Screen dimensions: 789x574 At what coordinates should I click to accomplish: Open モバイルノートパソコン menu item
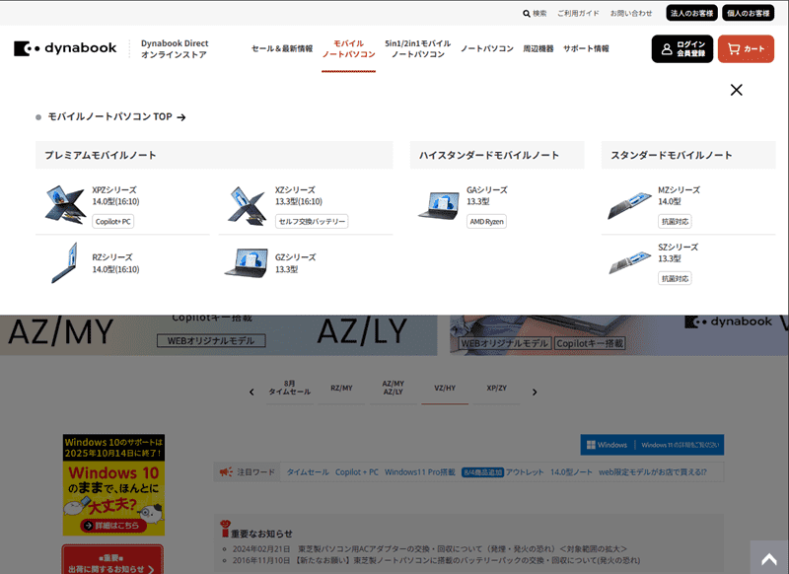point(349,48)
